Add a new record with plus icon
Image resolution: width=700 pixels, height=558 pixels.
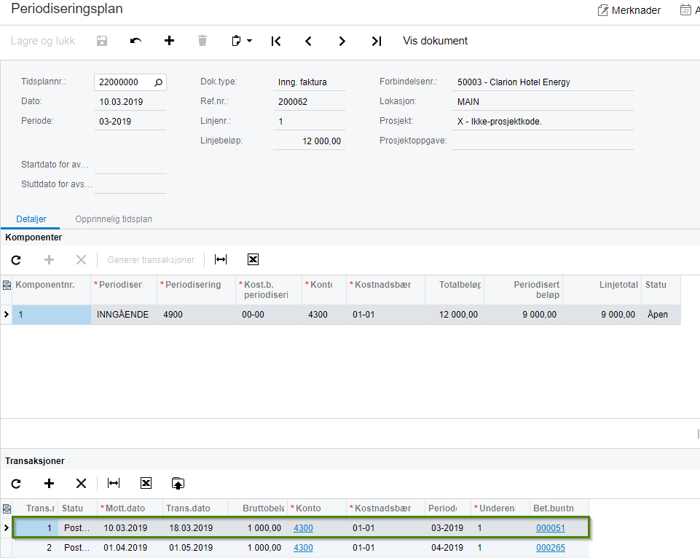click(x=169, y=41)
